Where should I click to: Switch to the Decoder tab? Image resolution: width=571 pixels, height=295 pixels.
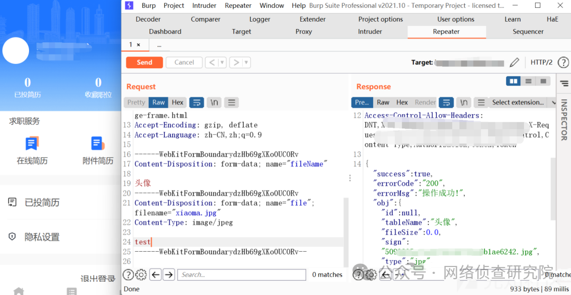click(148, 20)
